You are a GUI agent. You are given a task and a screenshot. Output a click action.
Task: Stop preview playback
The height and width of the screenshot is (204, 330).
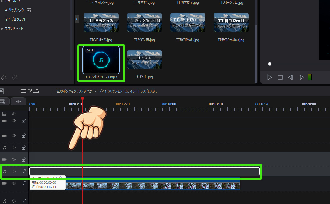click(x=280, y=77)
